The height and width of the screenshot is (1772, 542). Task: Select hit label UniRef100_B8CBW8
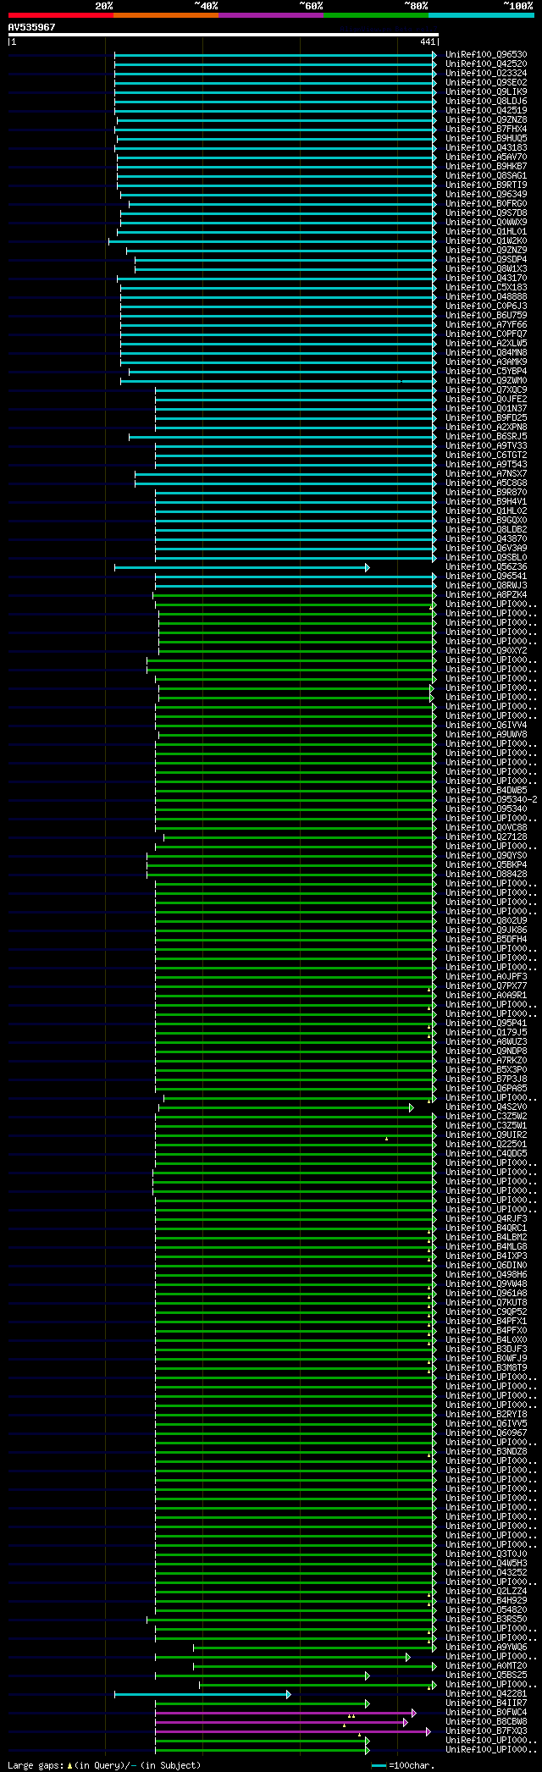(x=486, y=1722)
